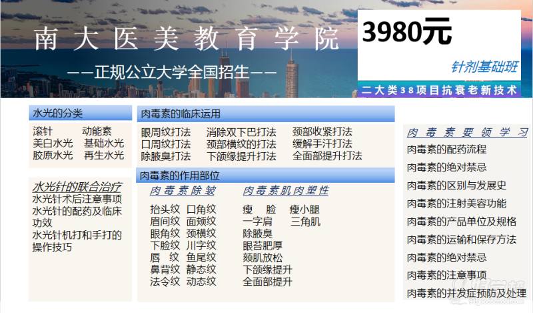The image size is (533, 313).
Task: Select 颈部横纹的打法
Action: click(x=241, y=144)
